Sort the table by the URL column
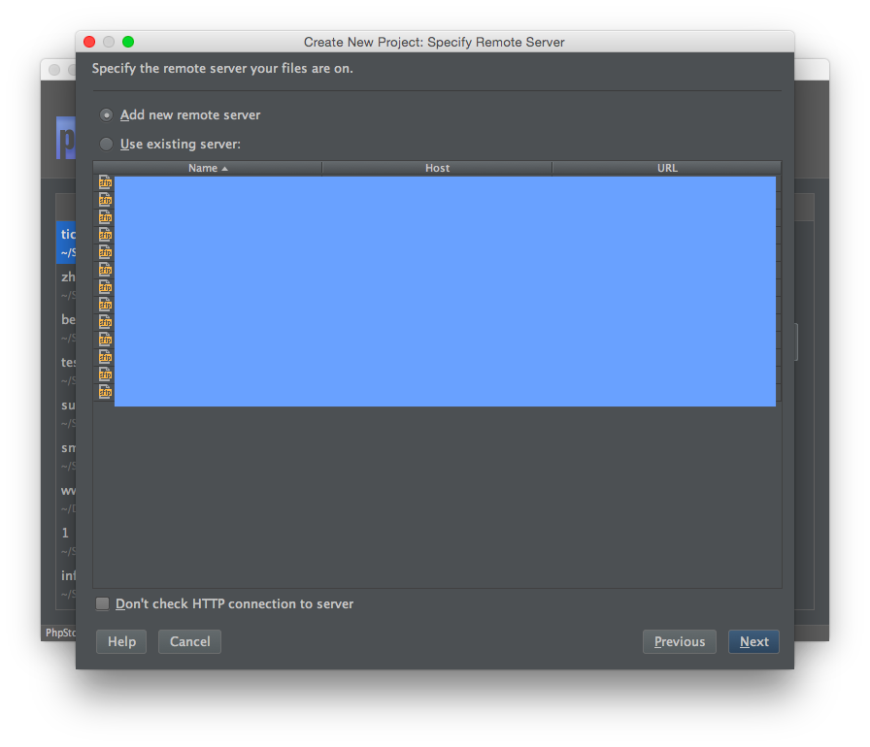The image size is (870, 747). [667, 168]
